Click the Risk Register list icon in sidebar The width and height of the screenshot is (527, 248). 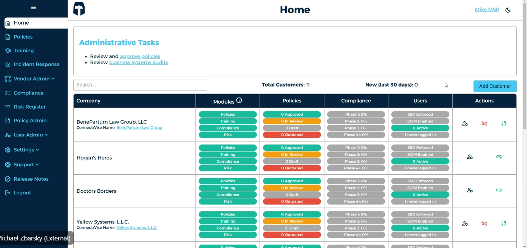tap(8, 107)
